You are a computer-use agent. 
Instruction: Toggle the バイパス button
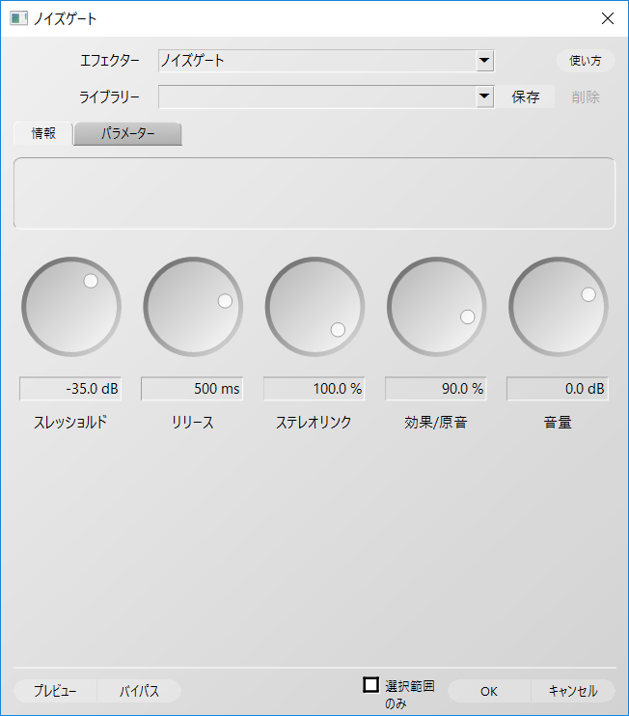click(139, 691)
